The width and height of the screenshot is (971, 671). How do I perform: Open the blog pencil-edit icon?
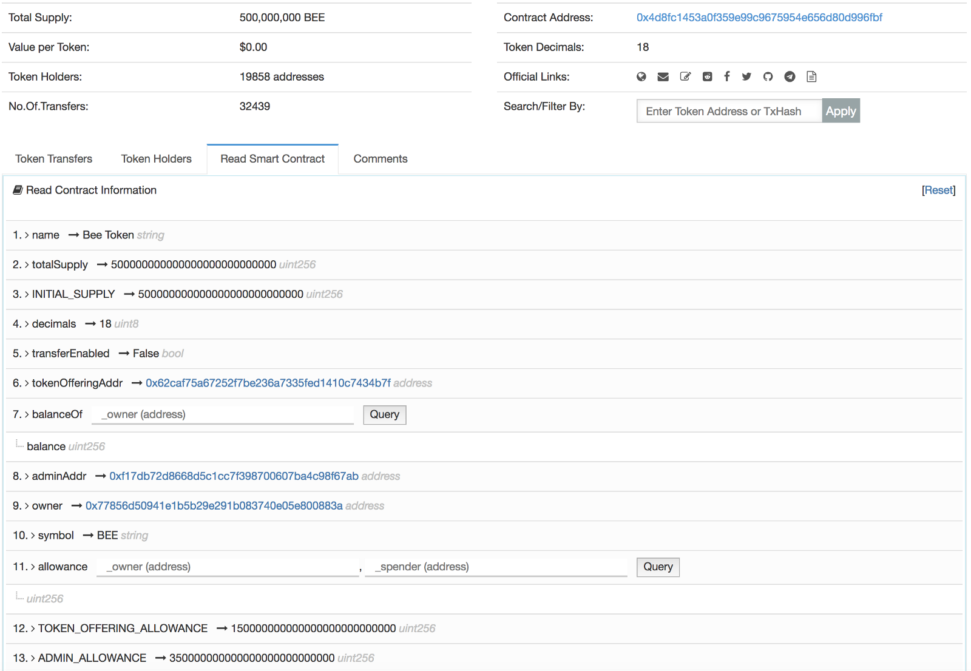[686, 76]
